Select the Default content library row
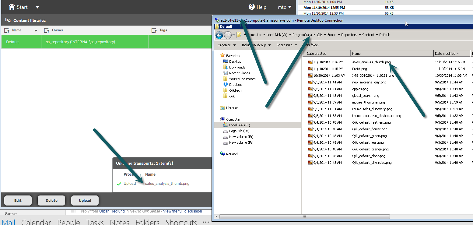Image resolution: width=473 pixels, height=225 pixels. (x=106, y=42)
